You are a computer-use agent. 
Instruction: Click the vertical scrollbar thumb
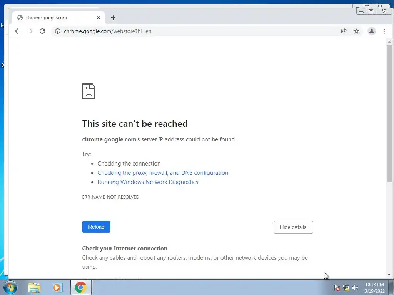(389, 113)
